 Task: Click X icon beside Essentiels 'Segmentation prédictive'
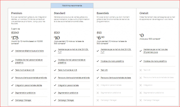click(98, 93)
